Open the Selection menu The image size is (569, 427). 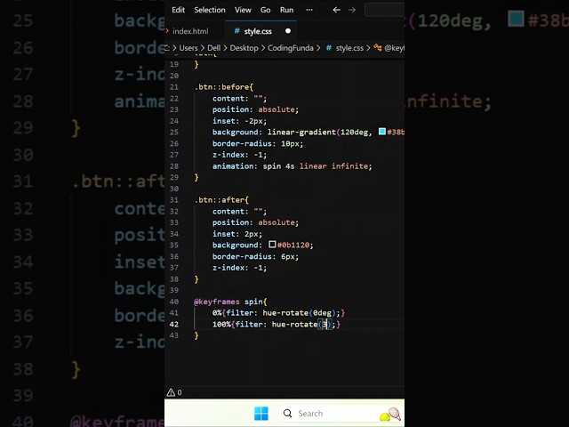[x=210, y=10]
